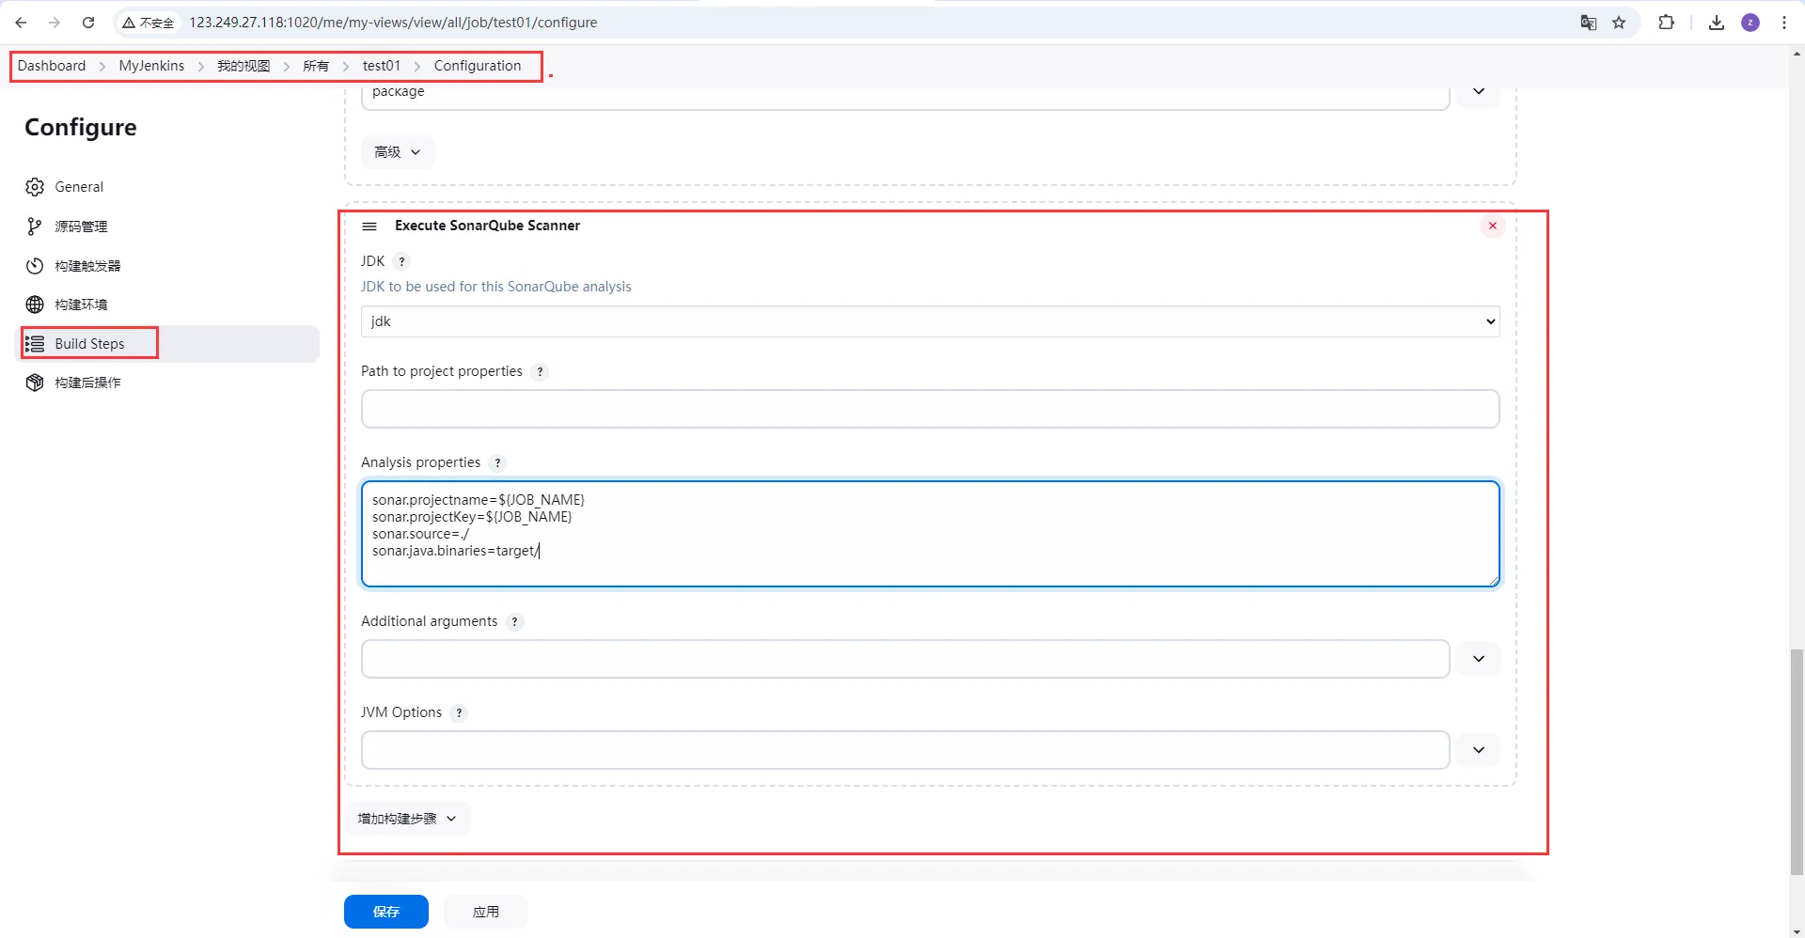The width and height of the screenshot is (1805, 938).
Task: Apply the configuration with 应用
Action: (486, 912)
